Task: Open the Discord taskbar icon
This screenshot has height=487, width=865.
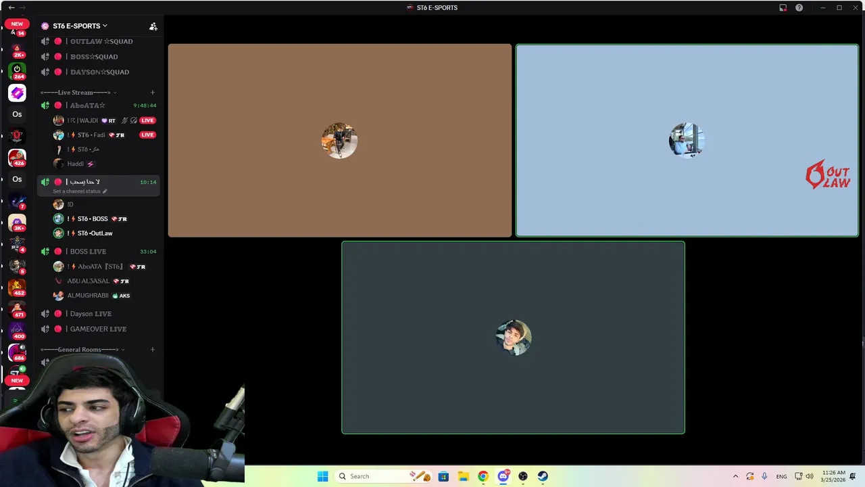Action: click(x=503, y=476)
